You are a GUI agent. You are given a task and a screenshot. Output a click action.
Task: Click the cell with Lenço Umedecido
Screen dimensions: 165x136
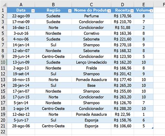pos(92,62)
